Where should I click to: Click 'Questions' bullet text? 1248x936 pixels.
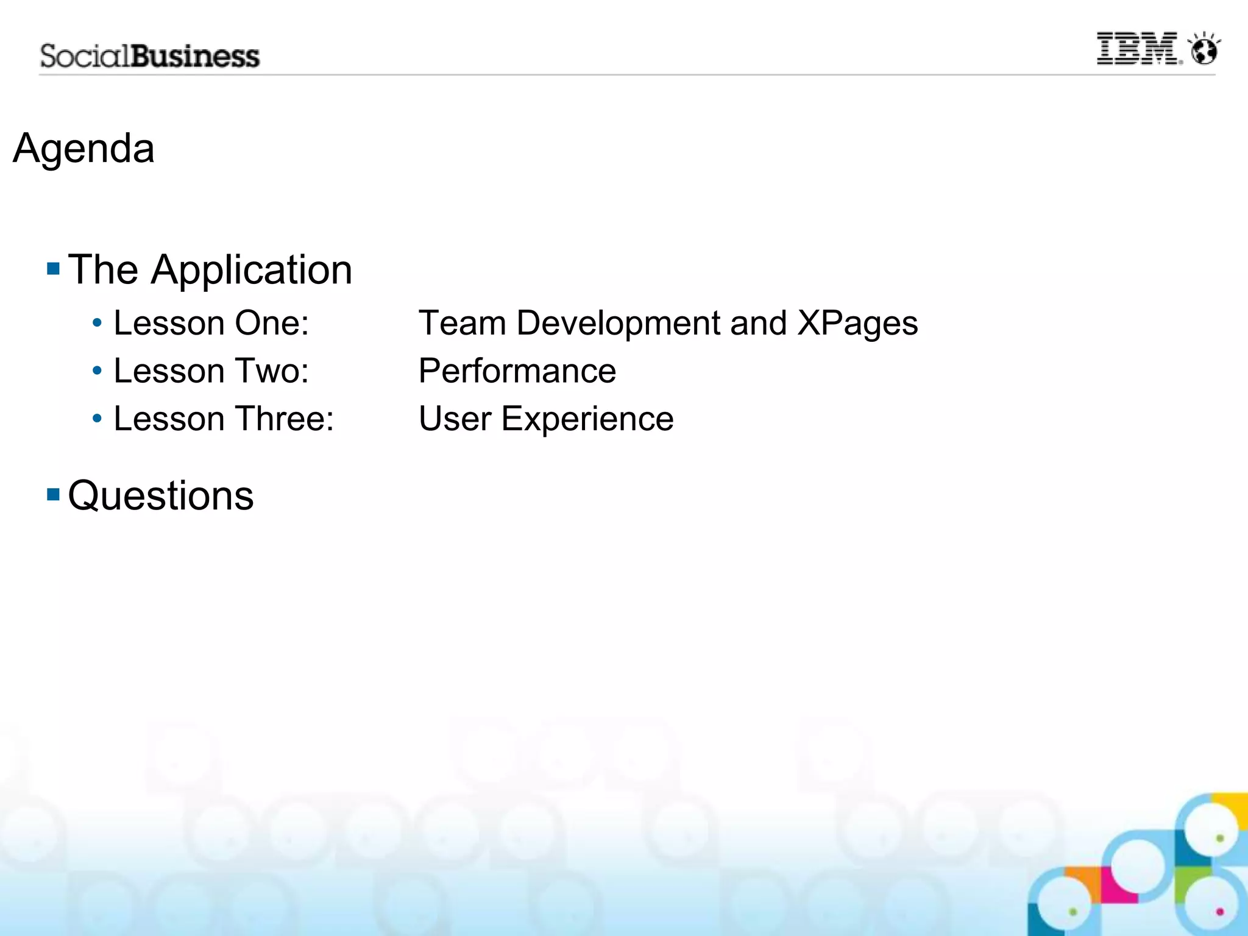161,495
